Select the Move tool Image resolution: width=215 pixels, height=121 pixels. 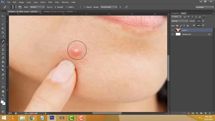(x=3, y=16)
